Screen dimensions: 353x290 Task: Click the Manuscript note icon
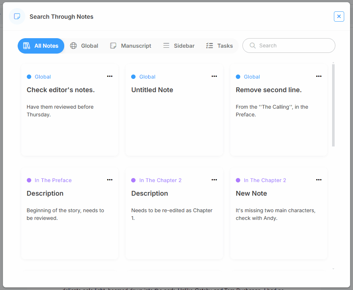(113, 46)
